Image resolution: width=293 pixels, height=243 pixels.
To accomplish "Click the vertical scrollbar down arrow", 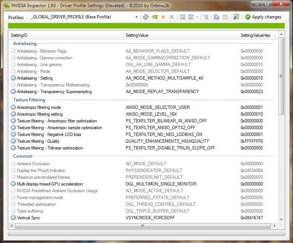I will (x=281, y=220).
